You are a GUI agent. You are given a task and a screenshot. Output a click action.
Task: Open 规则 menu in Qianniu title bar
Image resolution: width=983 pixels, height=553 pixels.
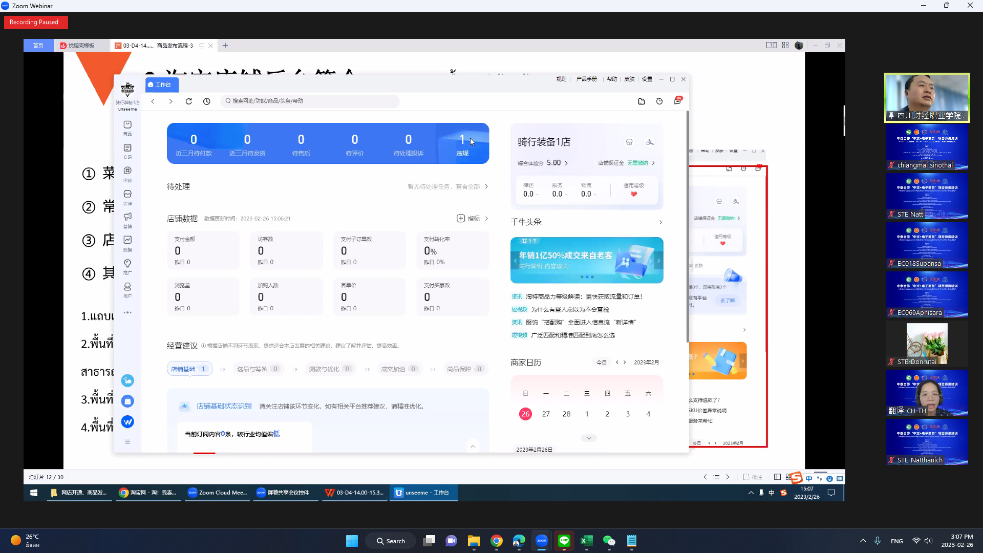(x=561, y=79)
